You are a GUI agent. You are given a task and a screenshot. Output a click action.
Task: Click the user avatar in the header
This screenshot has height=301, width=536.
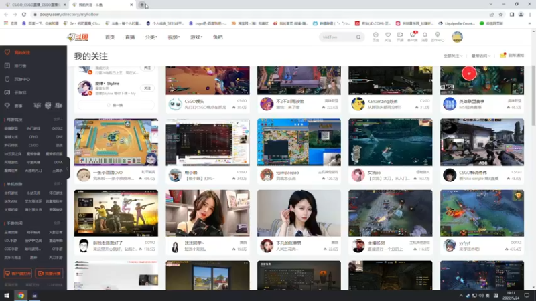click(457, 37)
